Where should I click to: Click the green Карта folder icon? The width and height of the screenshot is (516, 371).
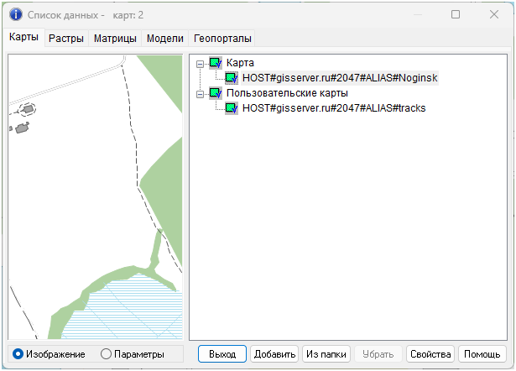pos(216,63)
